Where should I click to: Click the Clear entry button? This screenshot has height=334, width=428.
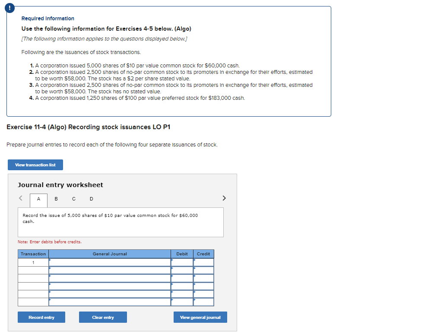(x=103, y=317)
